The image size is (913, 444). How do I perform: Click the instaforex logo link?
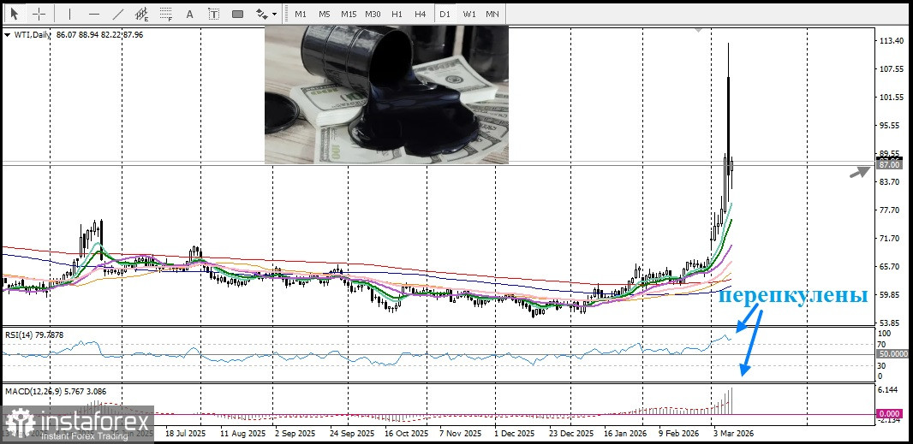(79, 425)
